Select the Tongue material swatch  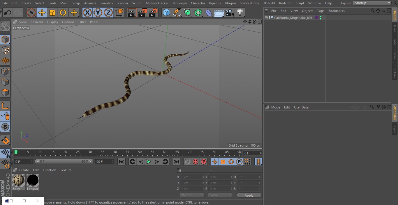(33, 180)
